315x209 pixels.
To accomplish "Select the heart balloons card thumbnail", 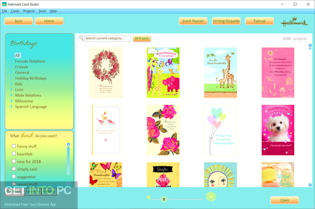I will point(220,130).
